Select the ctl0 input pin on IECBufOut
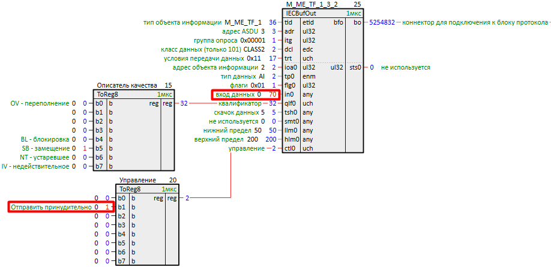The image size is (551, 267). click(289, 148)
